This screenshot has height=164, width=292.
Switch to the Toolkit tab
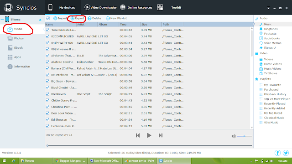(x=176, y=7)
